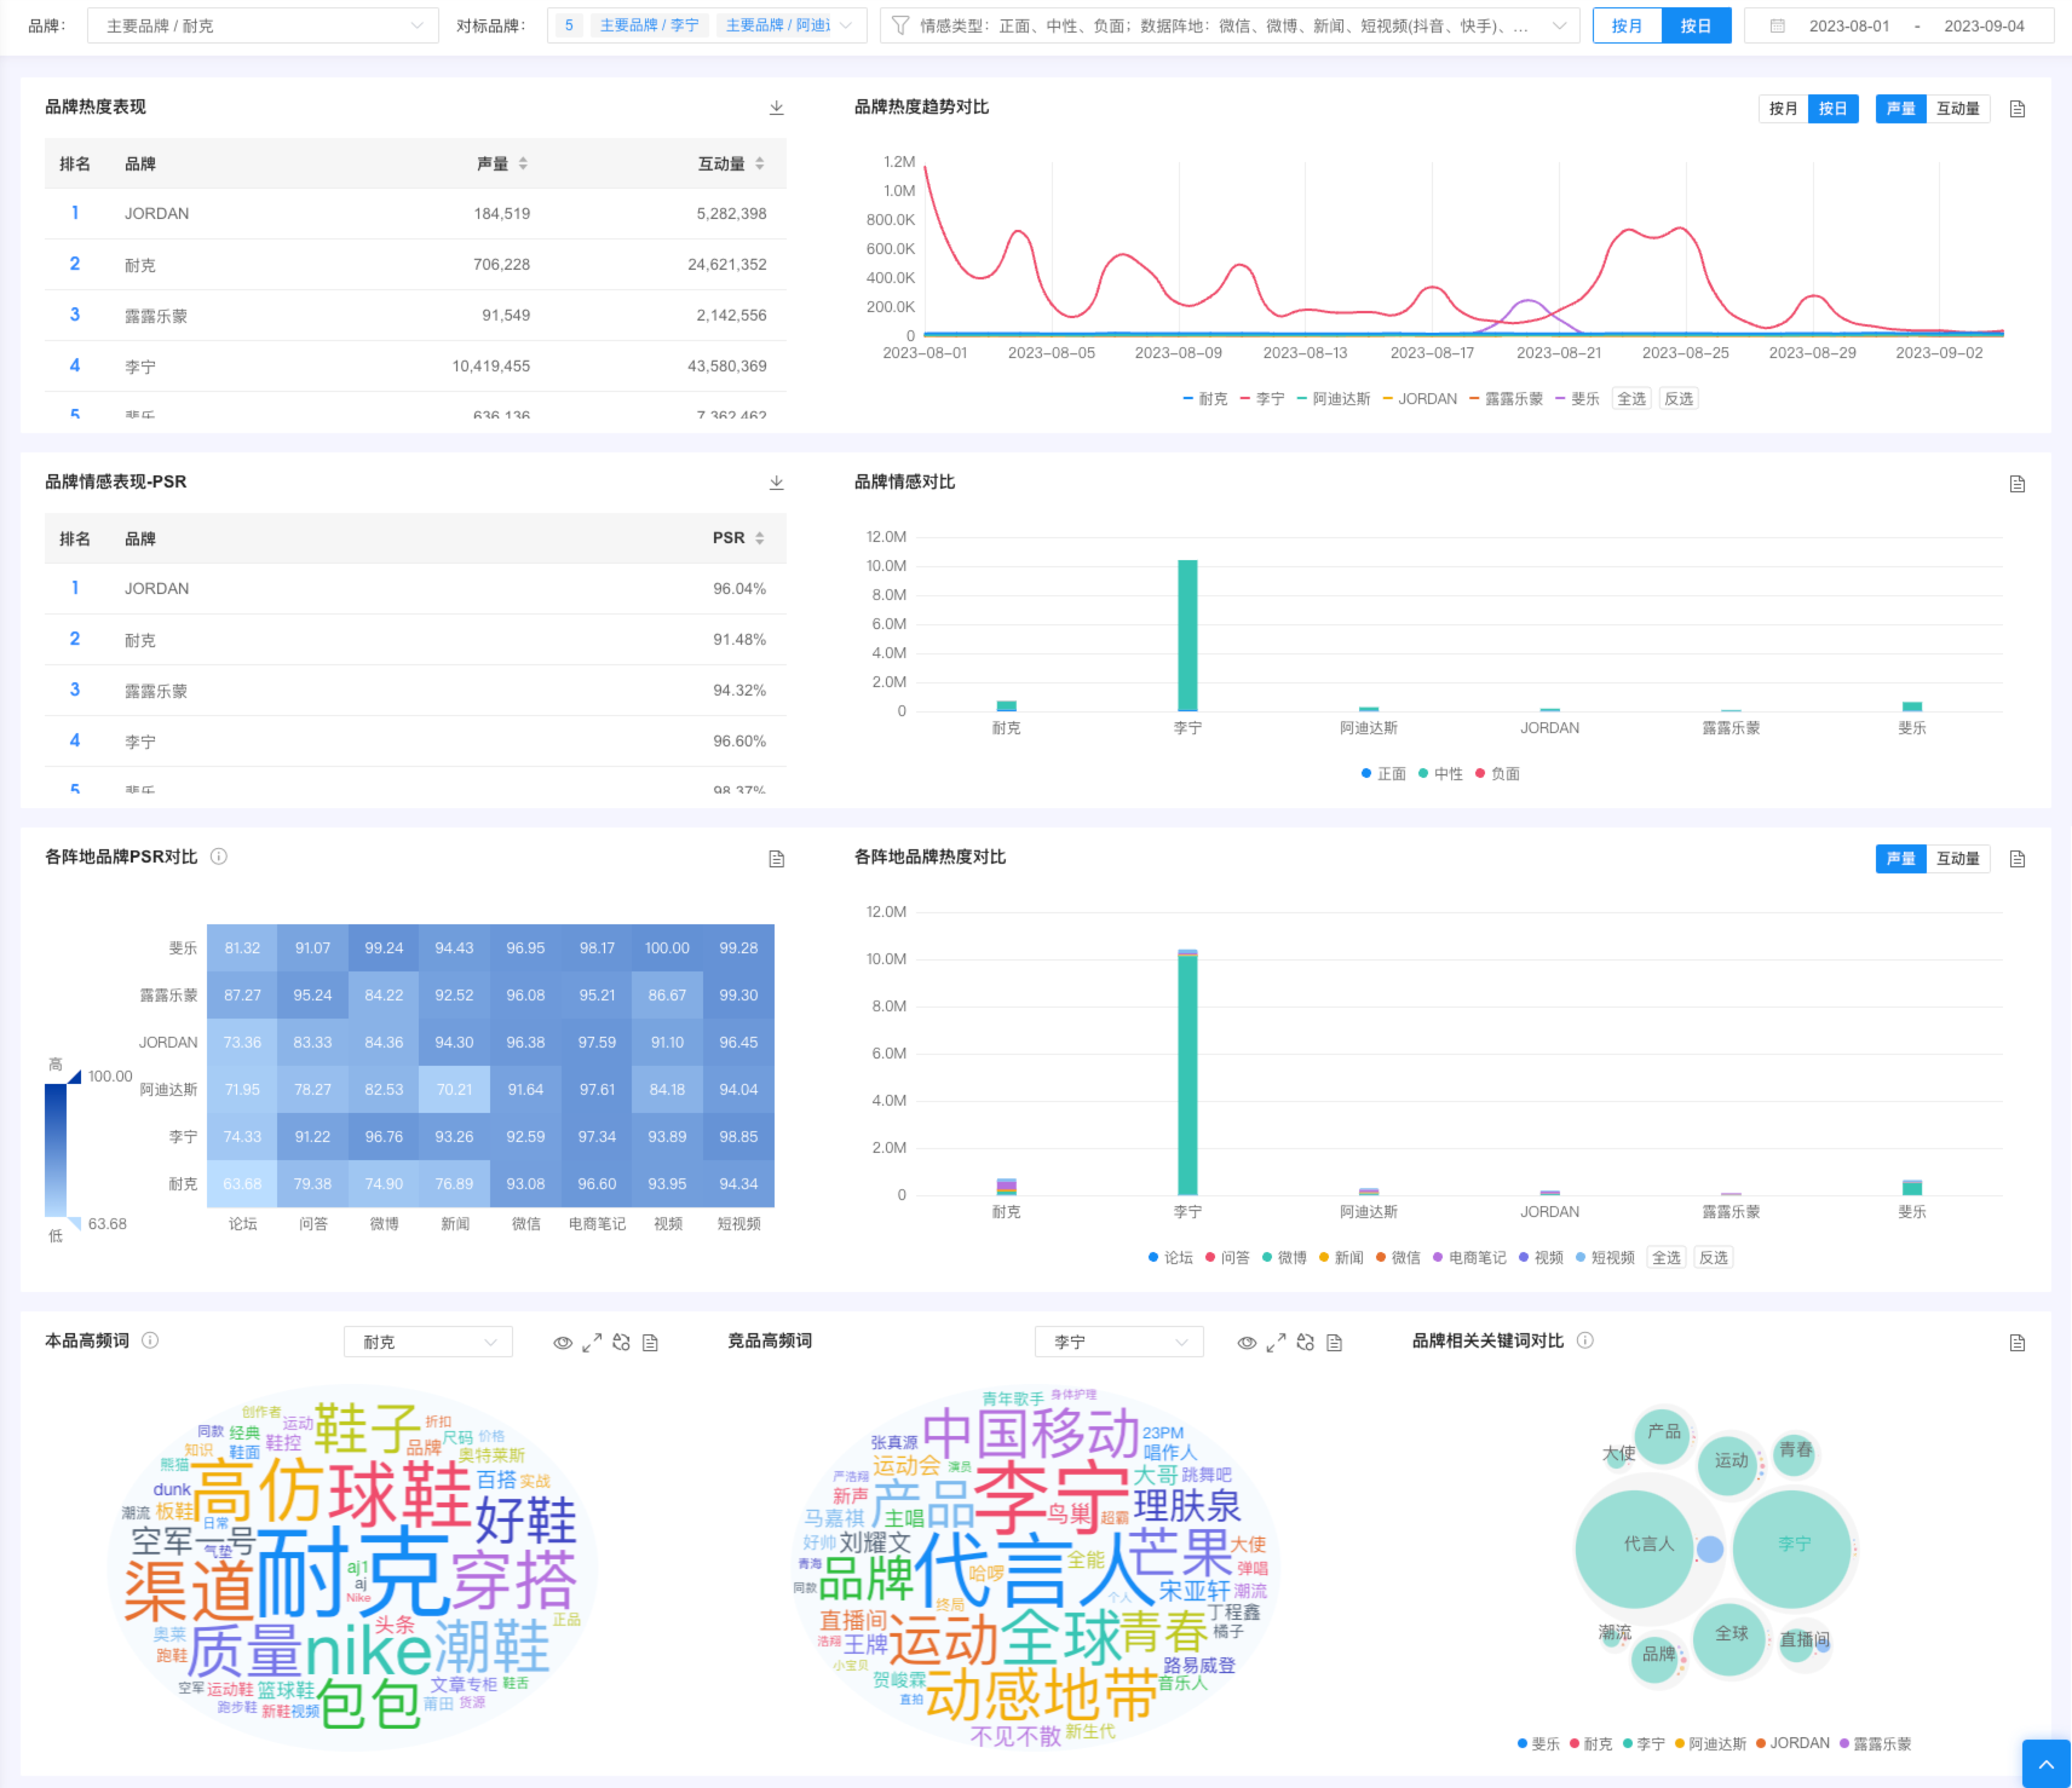
Task: Click 全选 in channel heat chart legend
Action: click(x=1666, y=1258)
